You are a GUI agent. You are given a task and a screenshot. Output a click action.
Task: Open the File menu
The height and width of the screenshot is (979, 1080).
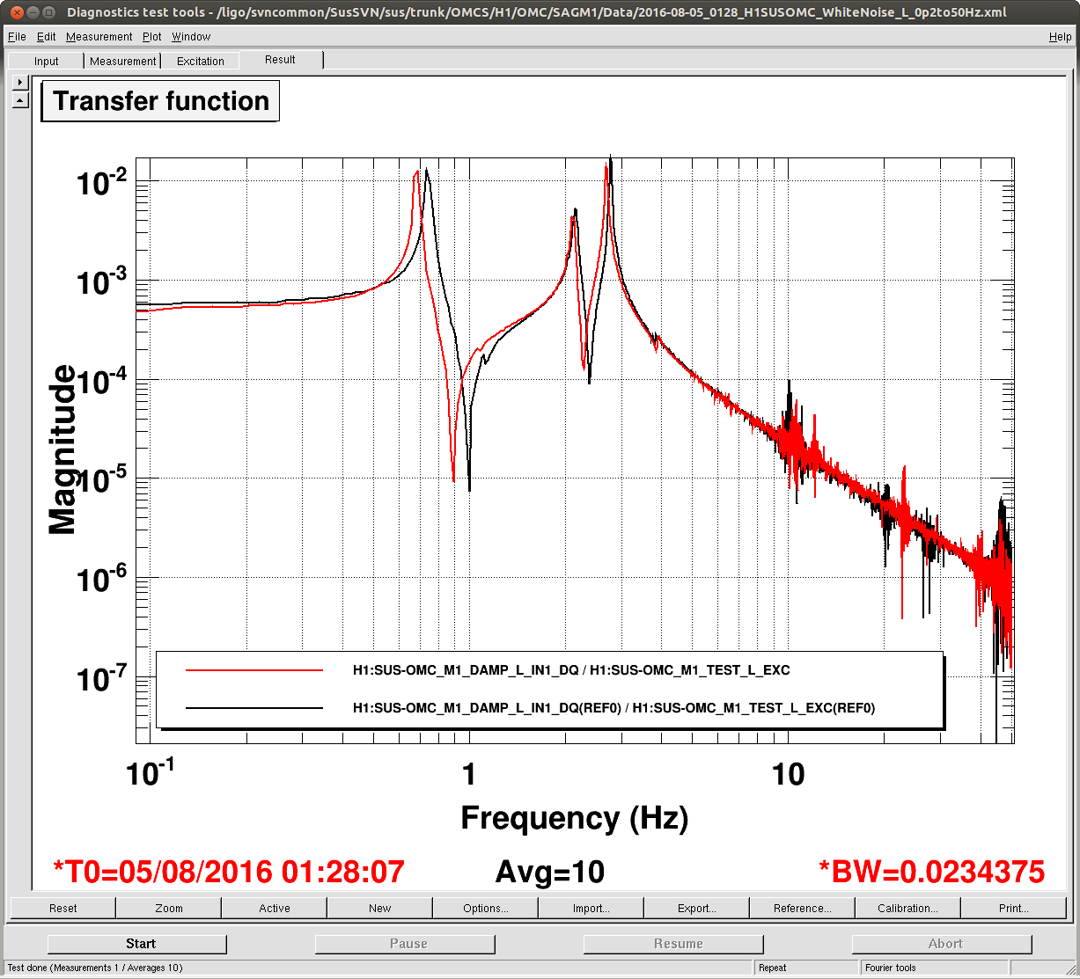pyautogui.click(x=17, y=37)
